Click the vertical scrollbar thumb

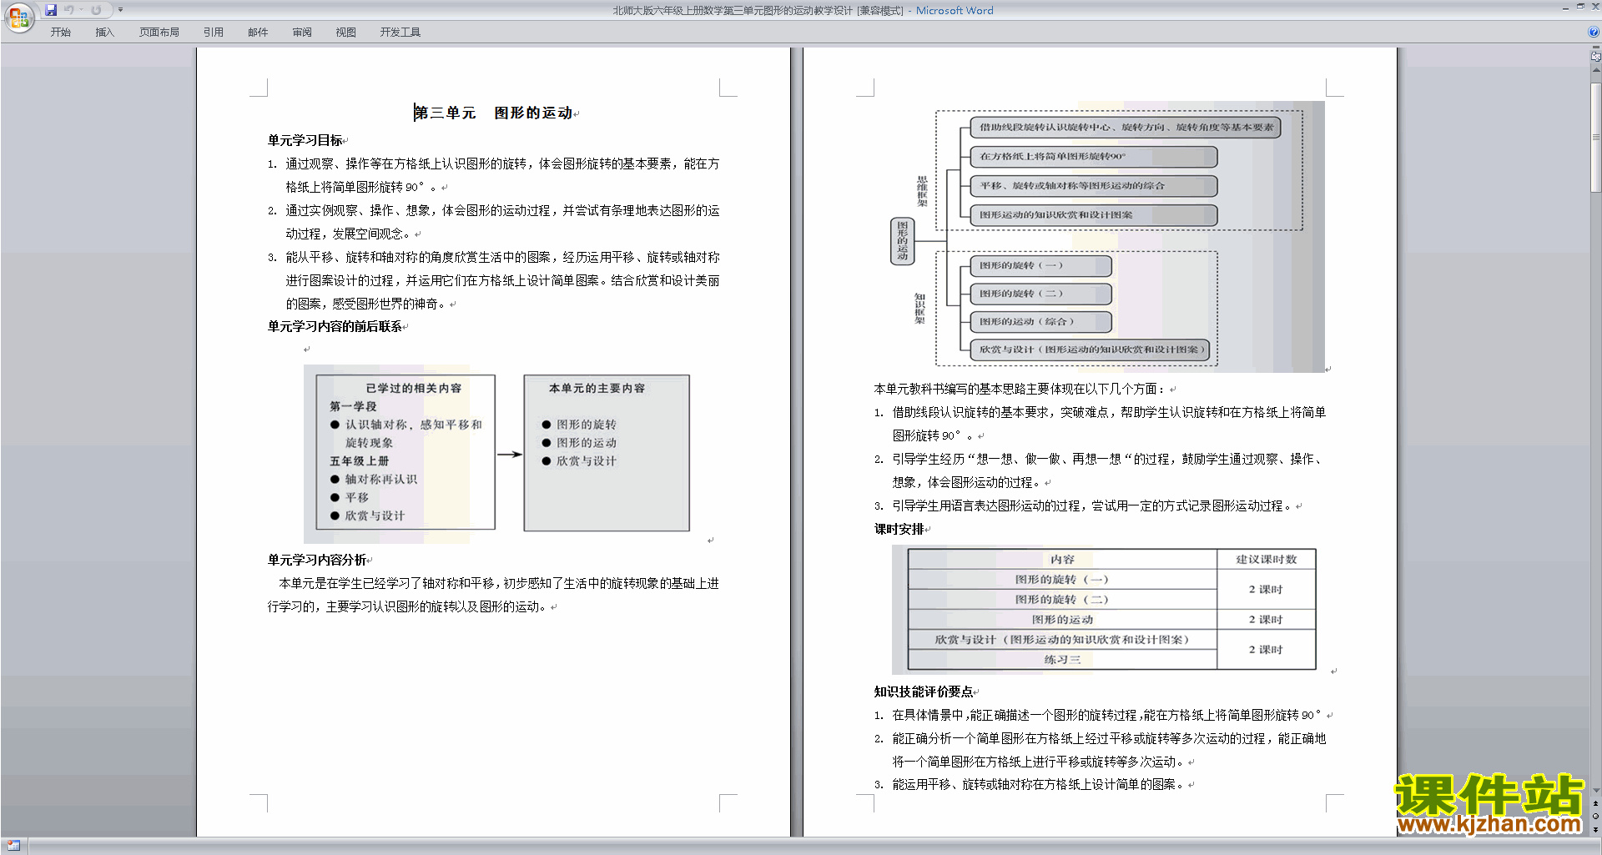coord(1596,137)
